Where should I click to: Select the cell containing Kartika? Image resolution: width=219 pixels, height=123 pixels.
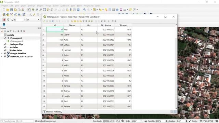coord(72,86)
